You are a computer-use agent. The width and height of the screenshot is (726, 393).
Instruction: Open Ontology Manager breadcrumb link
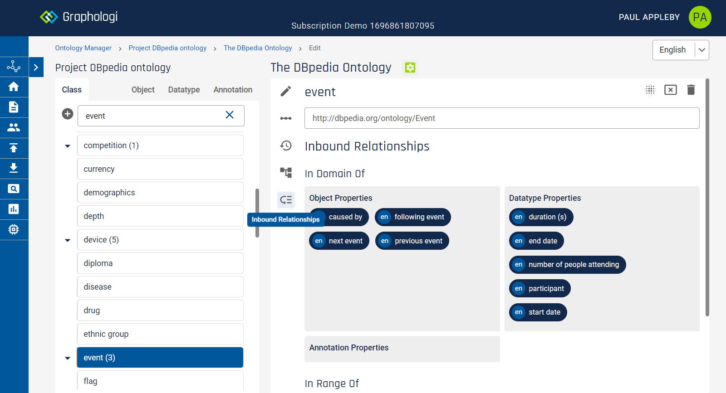[83, 48]
